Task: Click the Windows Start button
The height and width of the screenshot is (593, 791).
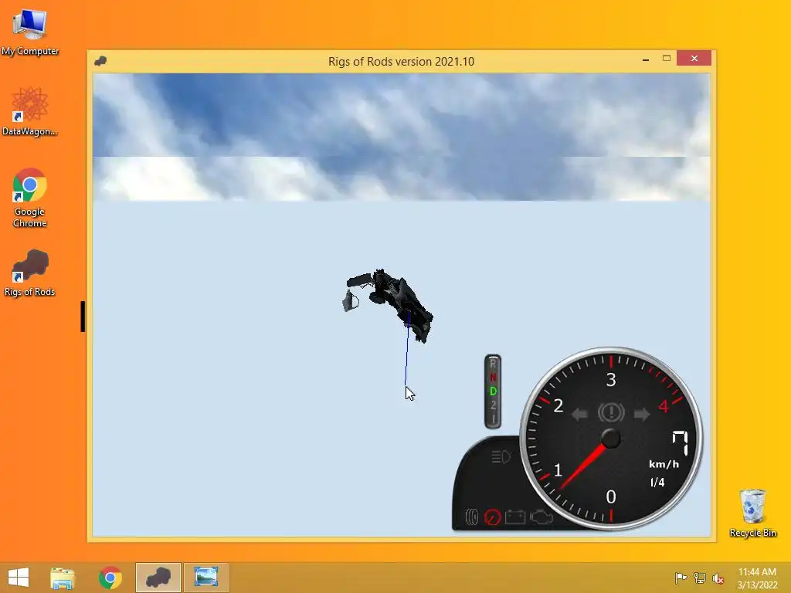Action: pos(19,578)
